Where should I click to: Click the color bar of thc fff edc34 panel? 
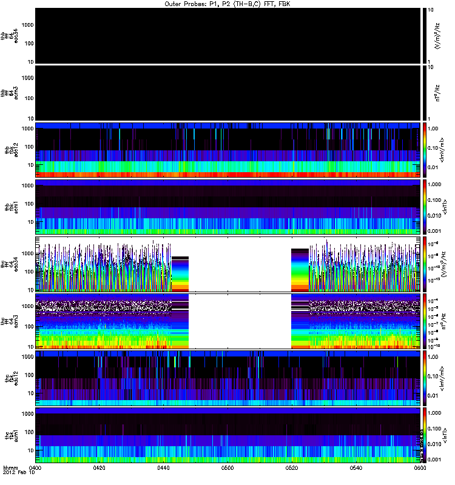425,264
